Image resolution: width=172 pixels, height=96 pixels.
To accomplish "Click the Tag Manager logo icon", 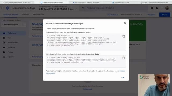I will tap(8, 8).
